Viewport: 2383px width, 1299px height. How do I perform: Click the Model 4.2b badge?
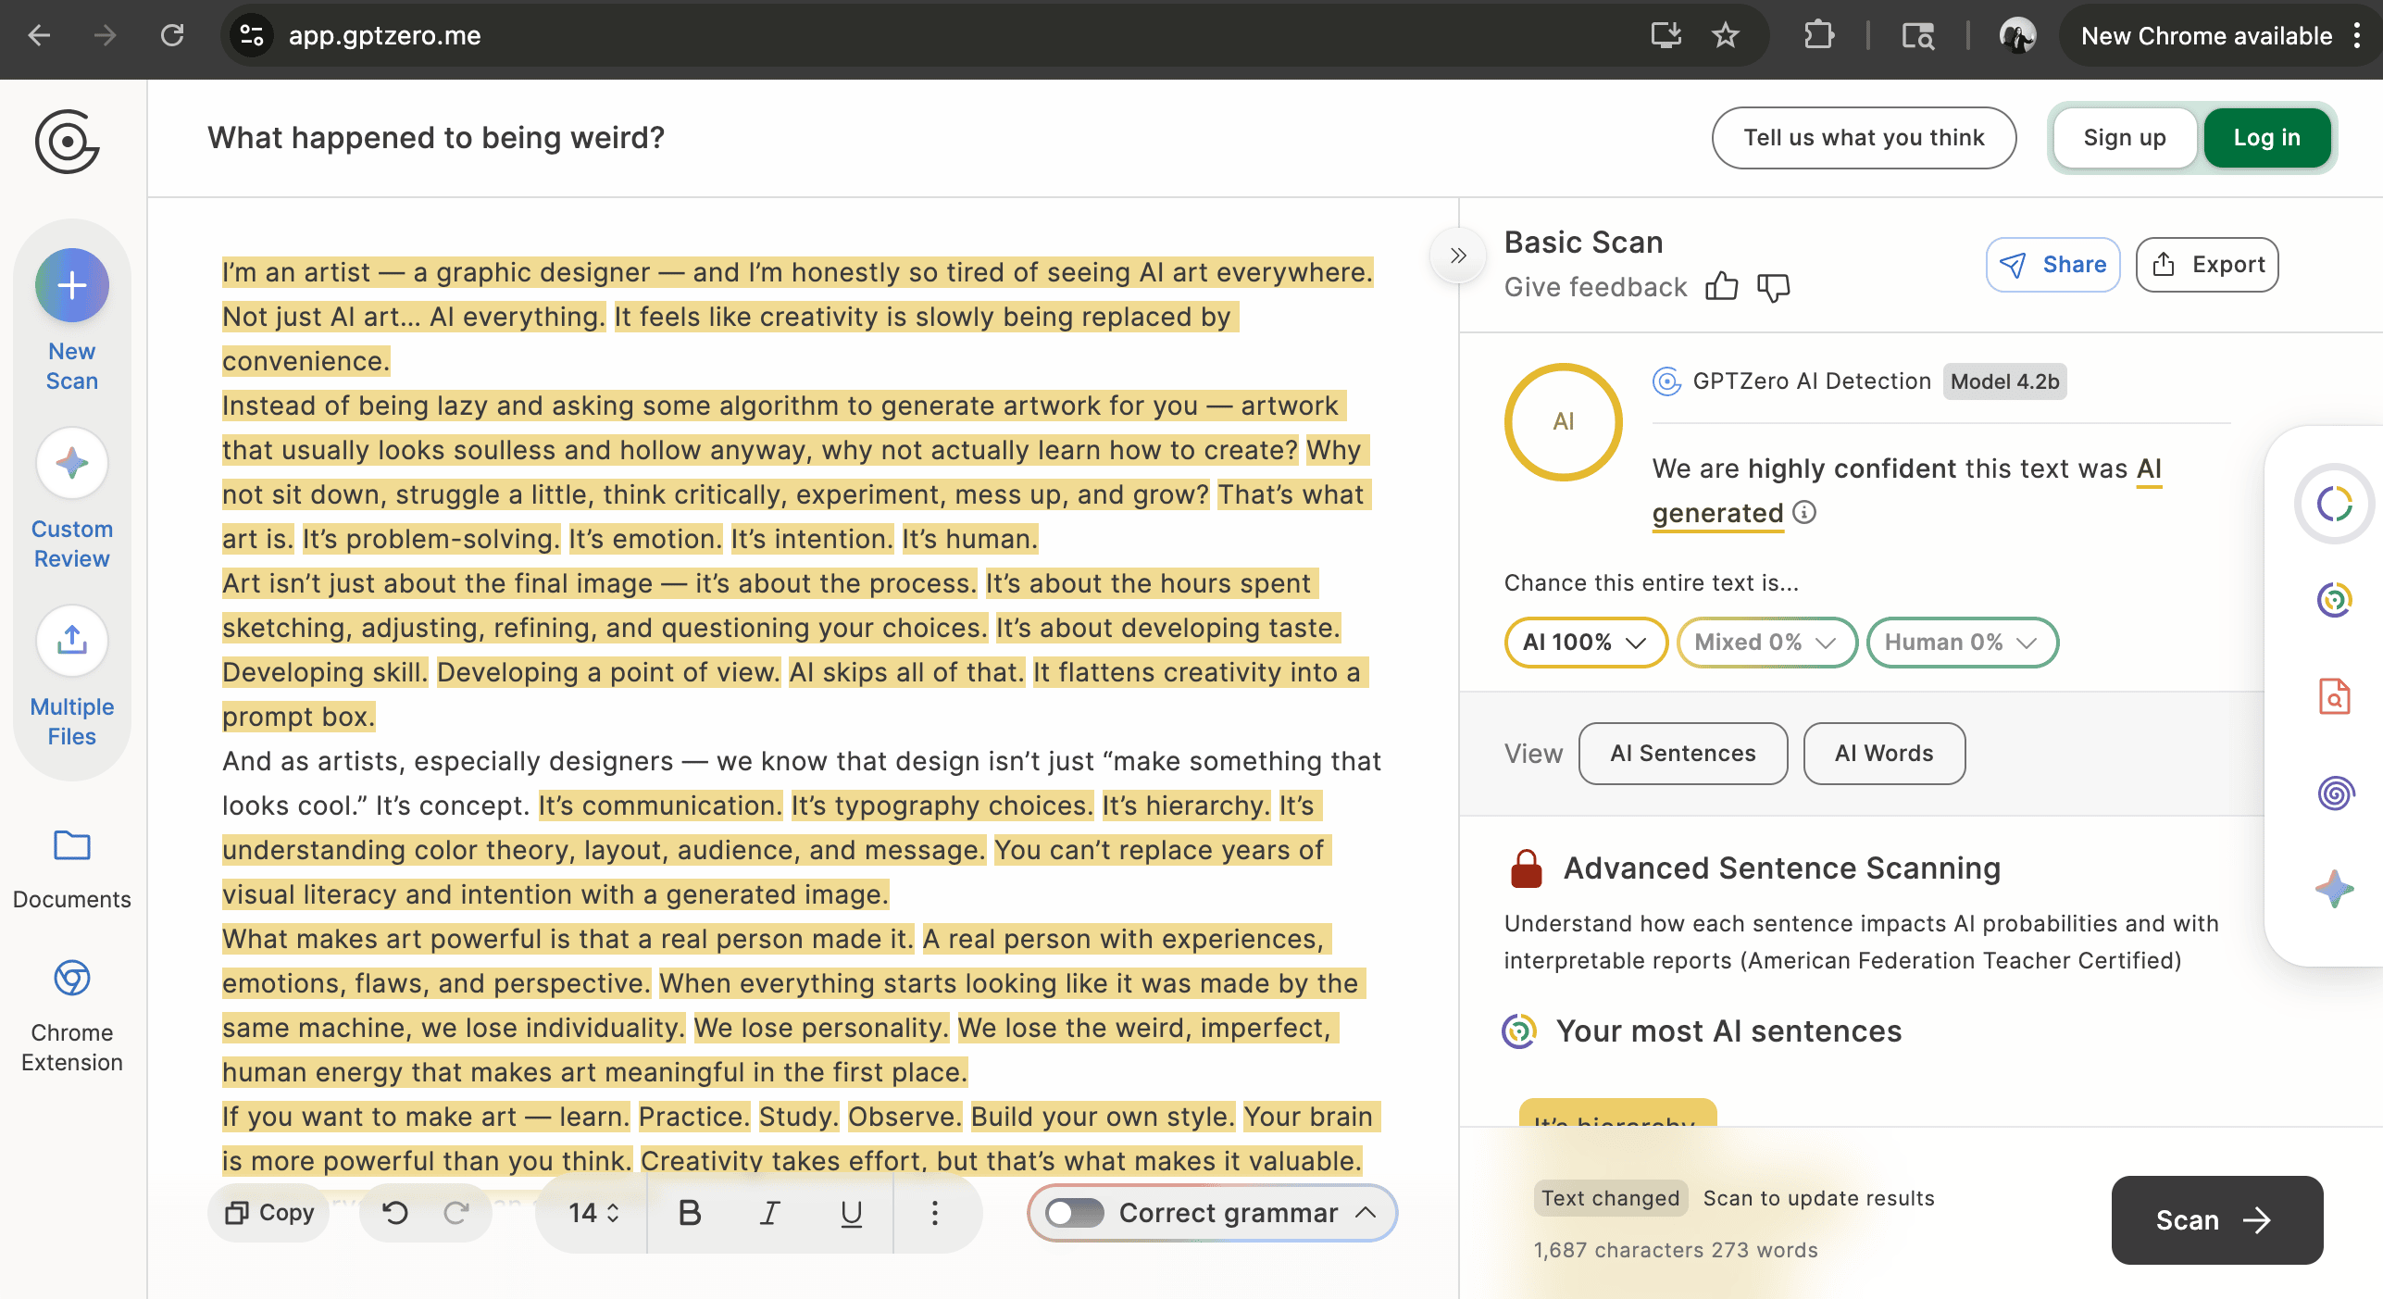point(2005,381)
